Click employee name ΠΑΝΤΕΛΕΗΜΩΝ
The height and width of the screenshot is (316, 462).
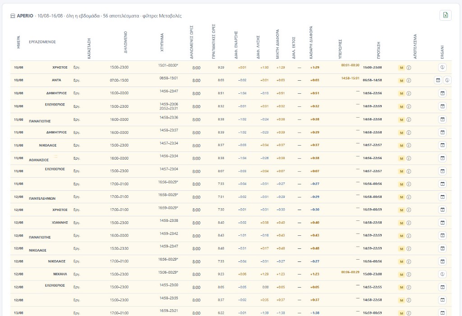(42, 198)
